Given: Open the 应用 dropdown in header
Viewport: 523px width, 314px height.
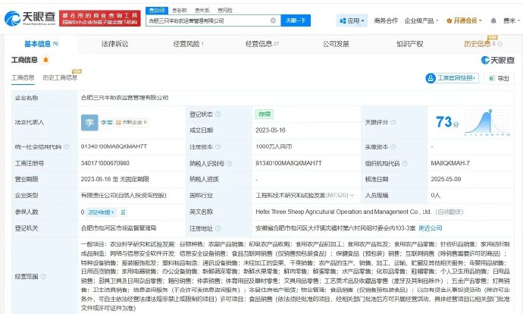Looking at the screenshot, I should click(352, 20).
